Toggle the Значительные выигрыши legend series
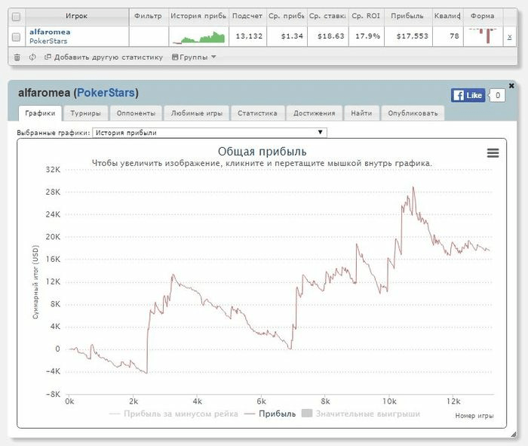 [x=361, y=414]
